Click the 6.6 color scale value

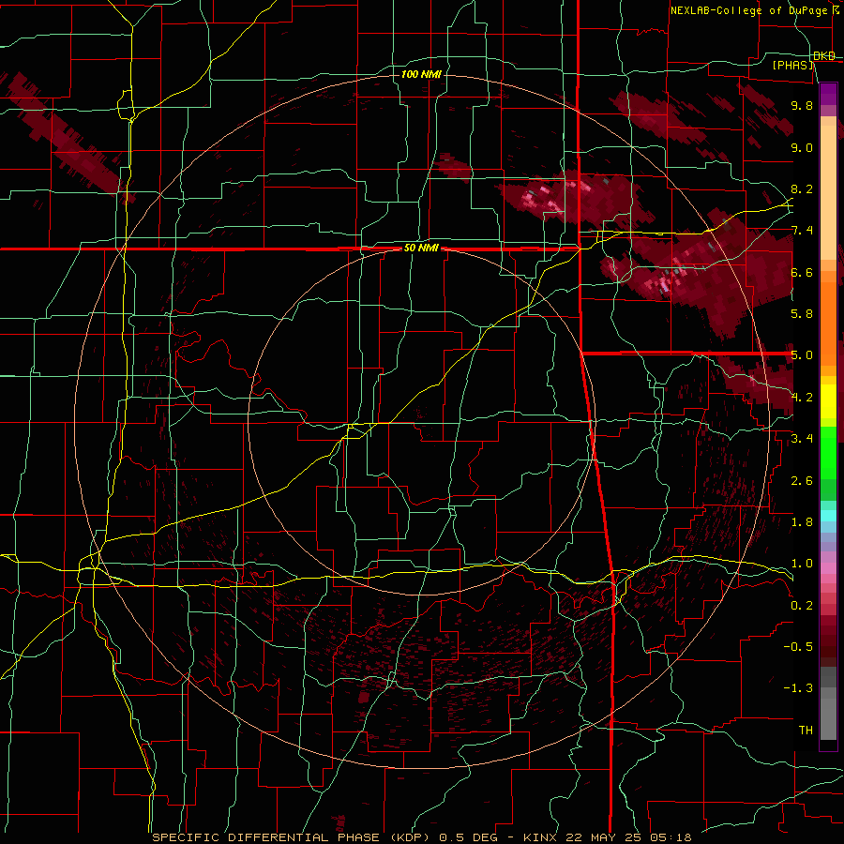[x=802, y=273]
